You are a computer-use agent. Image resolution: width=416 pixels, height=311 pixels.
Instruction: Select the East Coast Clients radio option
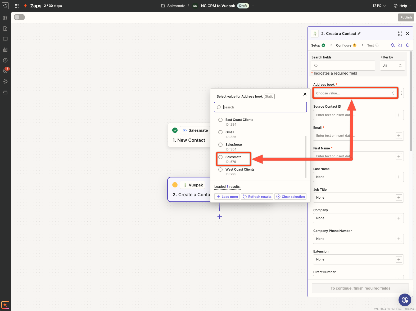220,120
